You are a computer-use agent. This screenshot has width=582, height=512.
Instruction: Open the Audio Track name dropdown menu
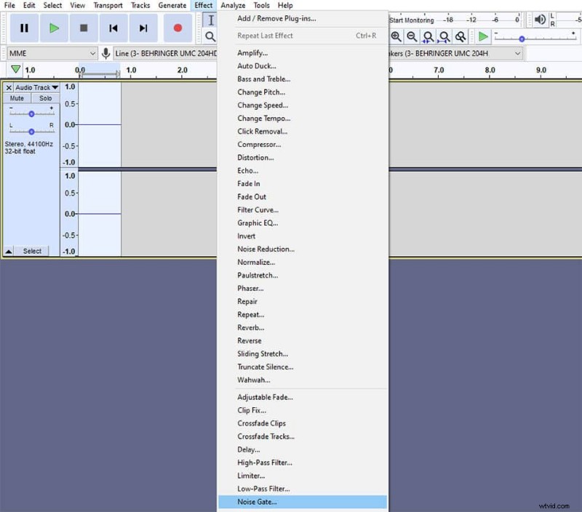coord(35,87)
